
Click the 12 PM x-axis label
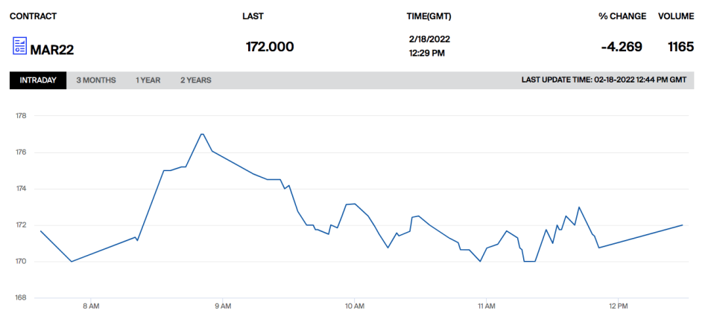click(x=618, y=306)
